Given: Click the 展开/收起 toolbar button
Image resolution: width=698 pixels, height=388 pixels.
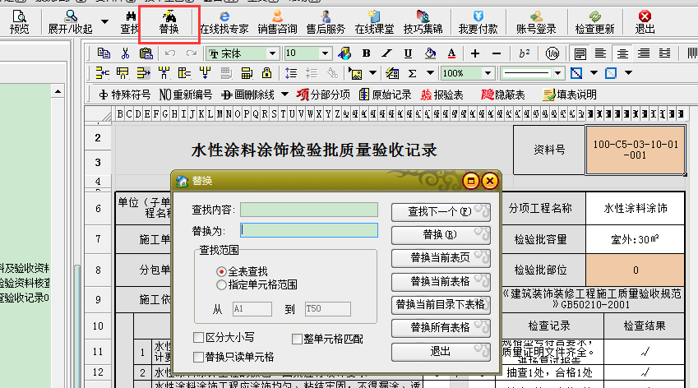Looking at the screenshot, I should point(71,22).
